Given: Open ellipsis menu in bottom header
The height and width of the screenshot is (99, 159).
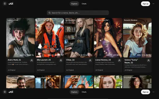Looking at the screenshot, I should click(153, 92).
